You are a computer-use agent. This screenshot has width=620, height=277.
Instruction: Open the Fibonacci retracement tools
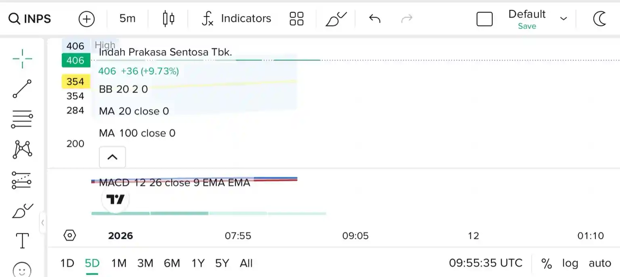[x=22, y=120]
